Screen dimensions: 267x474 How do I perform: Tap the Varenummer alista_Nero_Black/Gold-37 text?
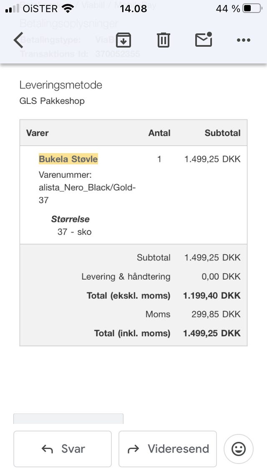click(87, 187)
